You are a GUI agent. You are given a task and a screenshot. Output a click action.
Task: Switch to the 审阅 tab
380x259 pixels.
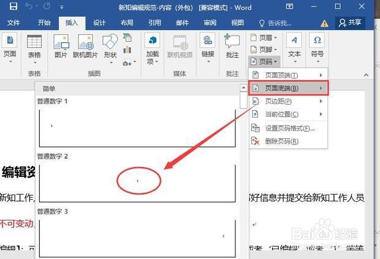click(210, 23)
